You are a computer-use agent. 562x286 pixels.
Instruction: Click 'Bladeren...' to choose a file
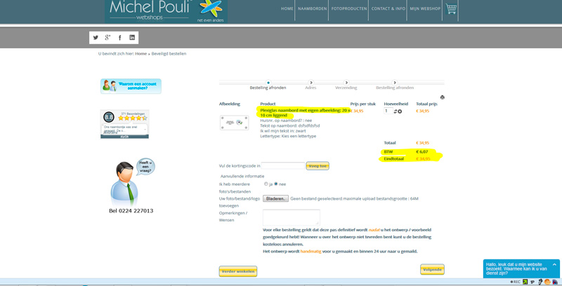coord(275,199)
